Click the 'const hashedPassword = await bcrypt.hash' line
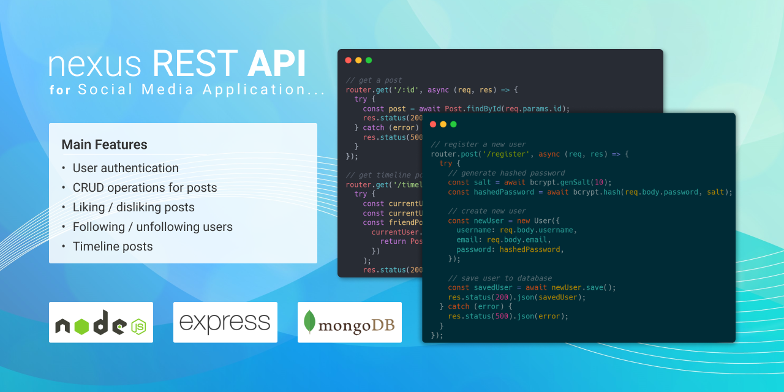Viewport: 784px width, 392px height. [x=590, y=192]
